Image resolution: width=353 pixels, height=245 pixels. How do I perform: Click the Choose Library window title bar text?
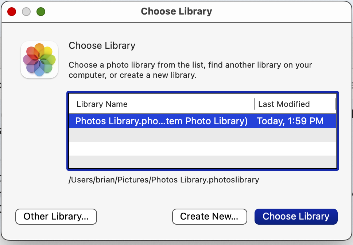[x=176, y=11]
